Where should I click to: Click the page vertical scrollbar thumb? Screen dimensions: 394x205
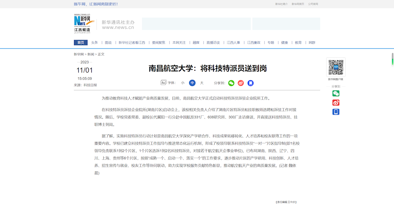(392, 59)
